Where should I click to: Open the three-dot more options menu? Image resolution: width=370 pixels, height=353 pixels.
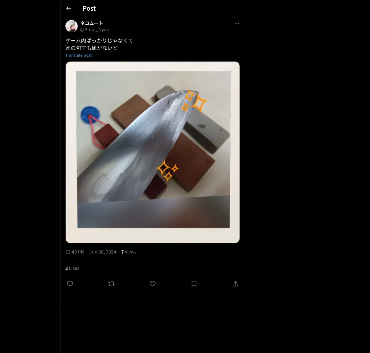[x=237, y=23]
